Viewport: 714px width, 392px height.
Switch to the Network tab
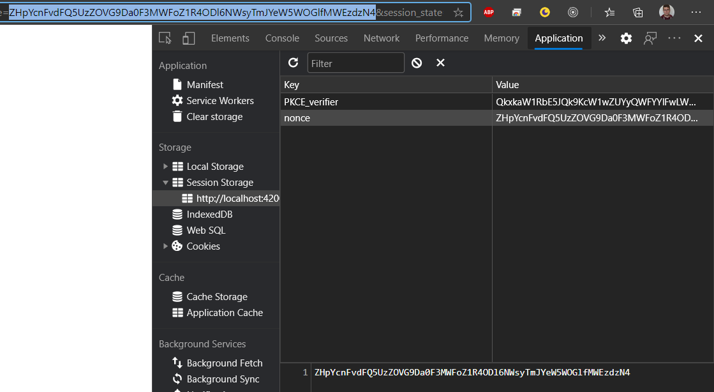381,38
